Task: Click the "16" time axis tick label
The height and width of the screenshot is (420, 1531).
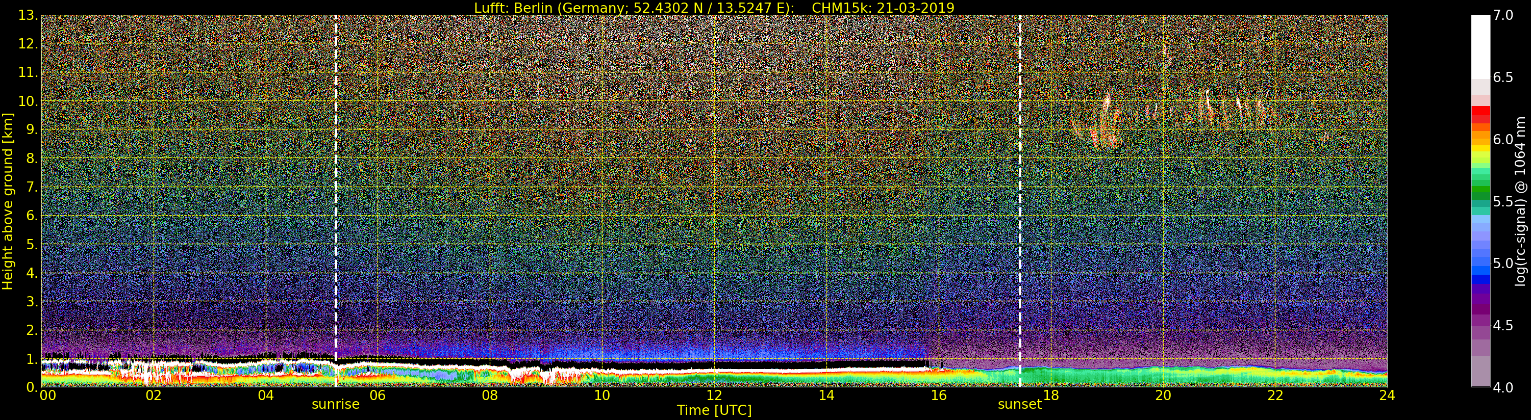Action: (939, 396)
